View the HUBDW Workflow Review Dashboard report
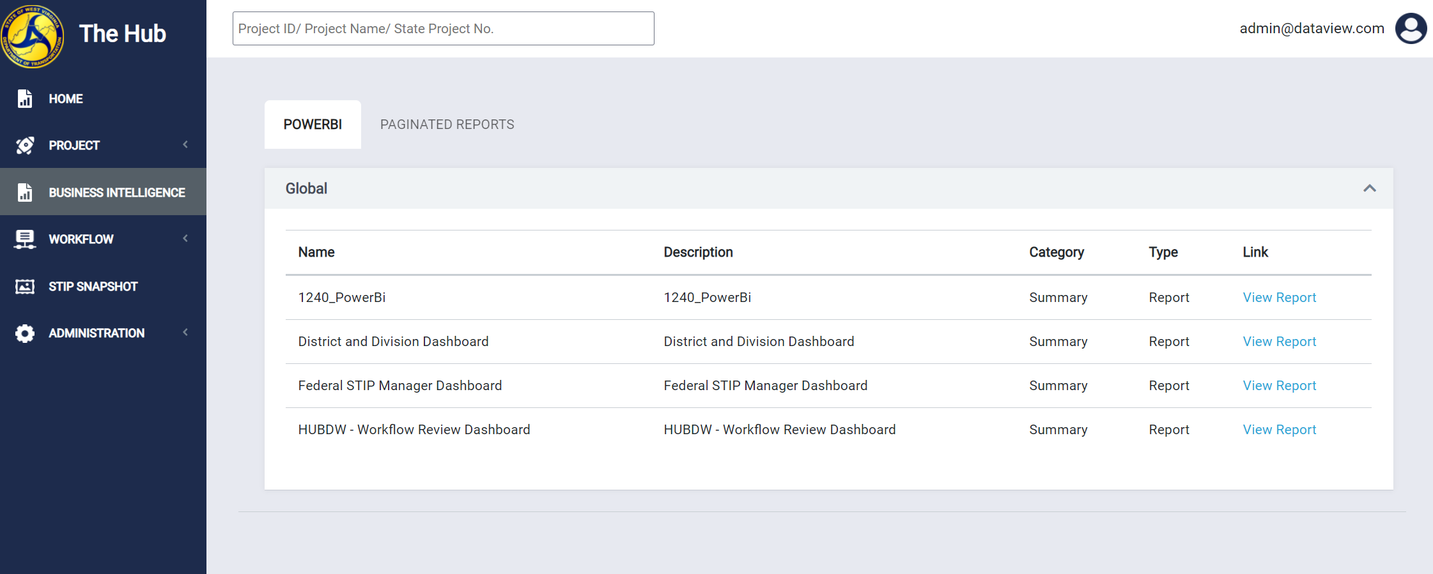This screenshot has width=1433, height=574. [1279, 430]
